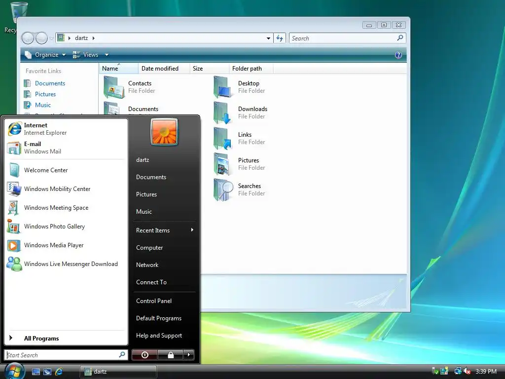
Task: Click the Views button icon
Action: tap(76, 55)
